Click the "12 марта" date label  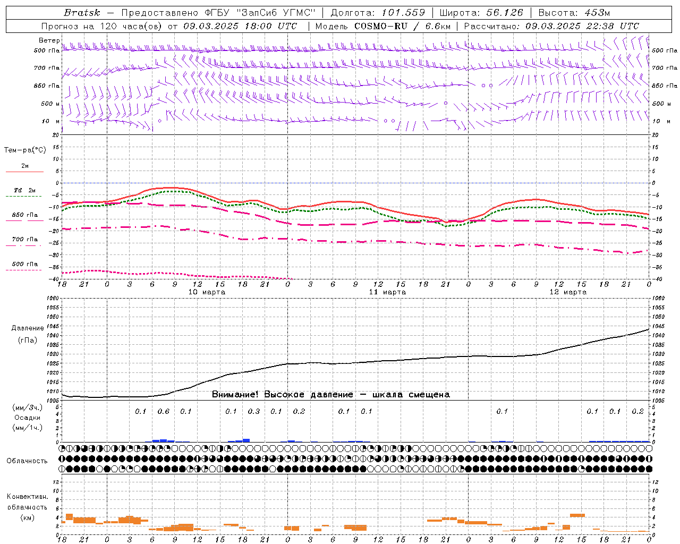tap(568, 292)
